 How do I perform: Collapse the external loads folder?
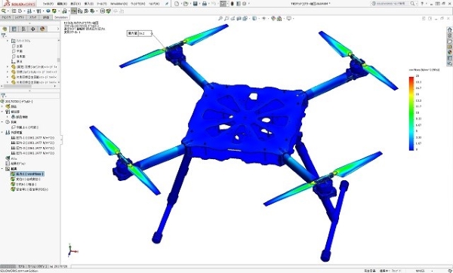(x=2, y=133)
